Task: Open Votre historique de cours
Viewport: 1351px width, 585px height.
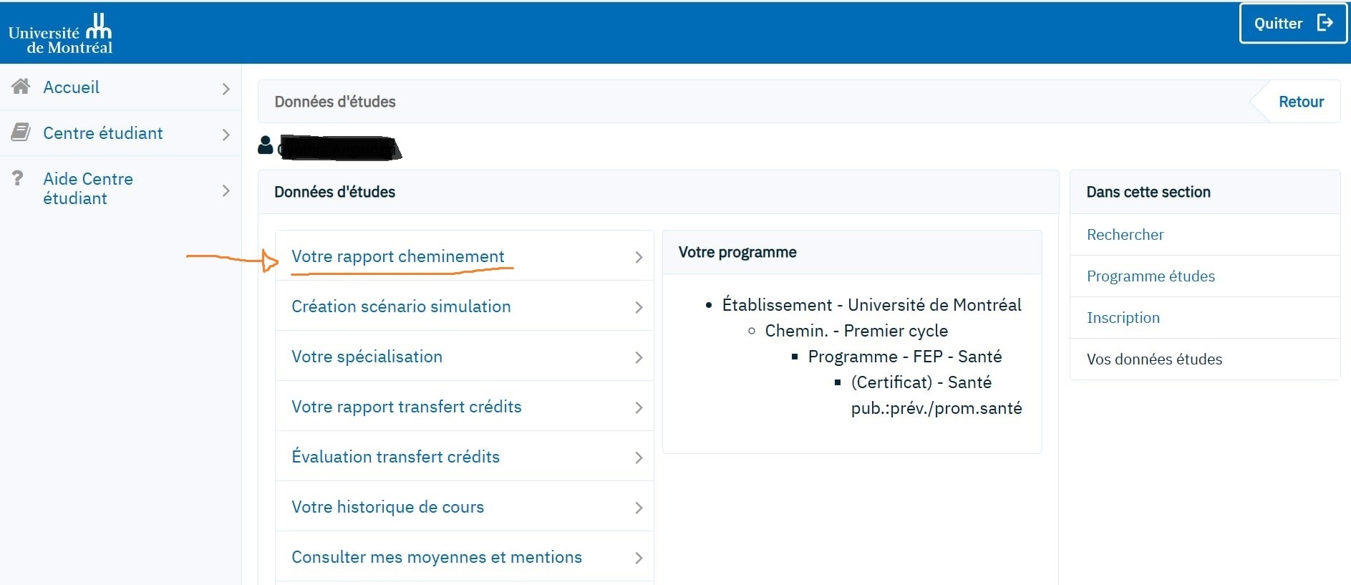Action: [465, 507]
